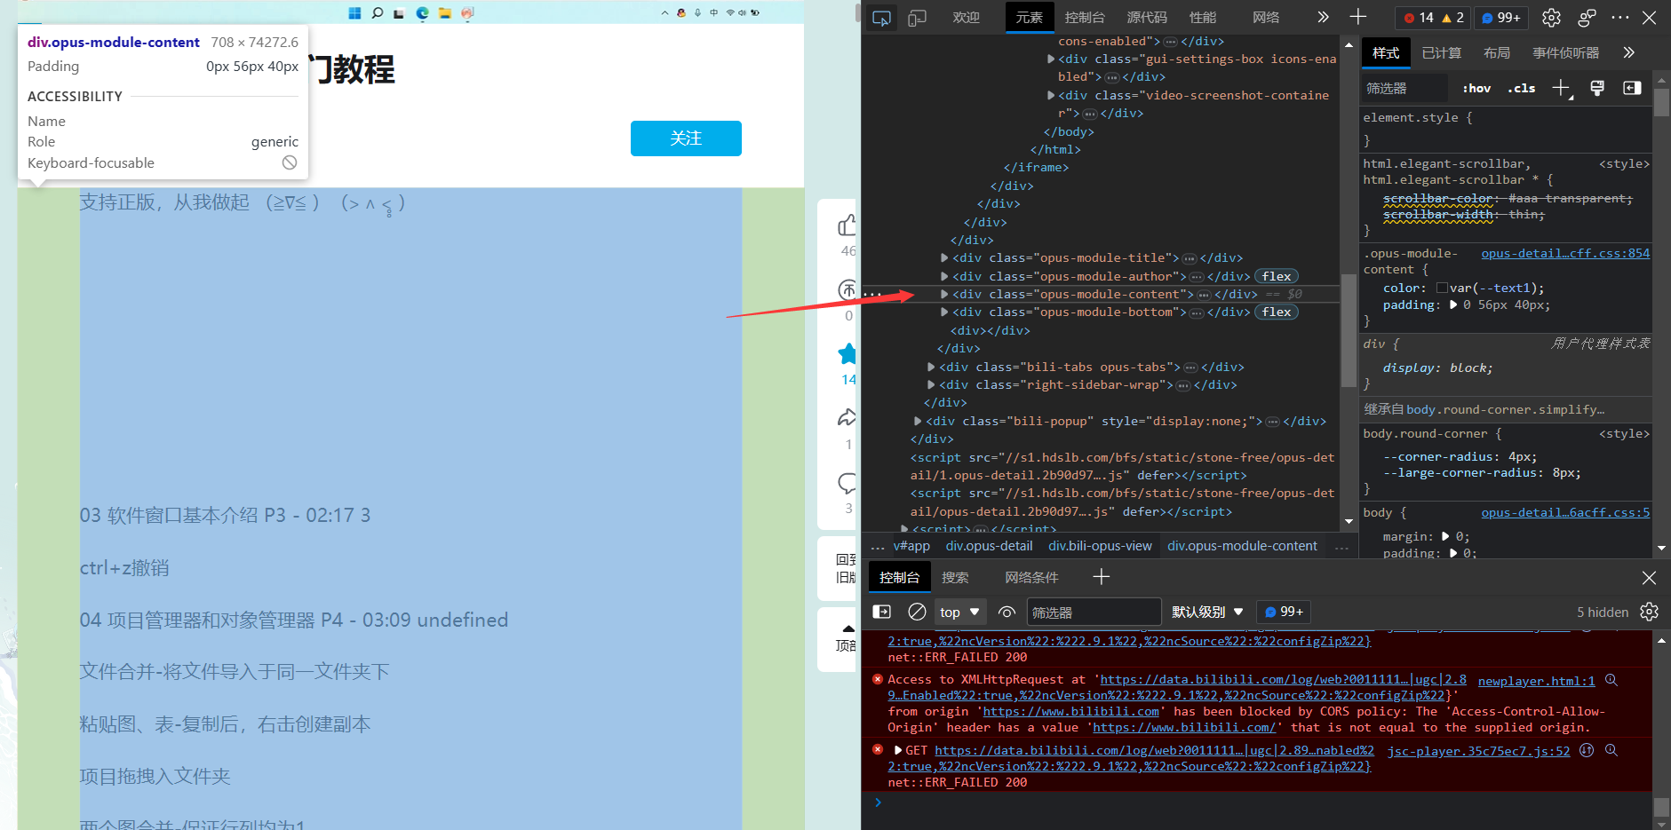
Task: Activate the inspect element picker tool
Action: (x=881, y=18)
